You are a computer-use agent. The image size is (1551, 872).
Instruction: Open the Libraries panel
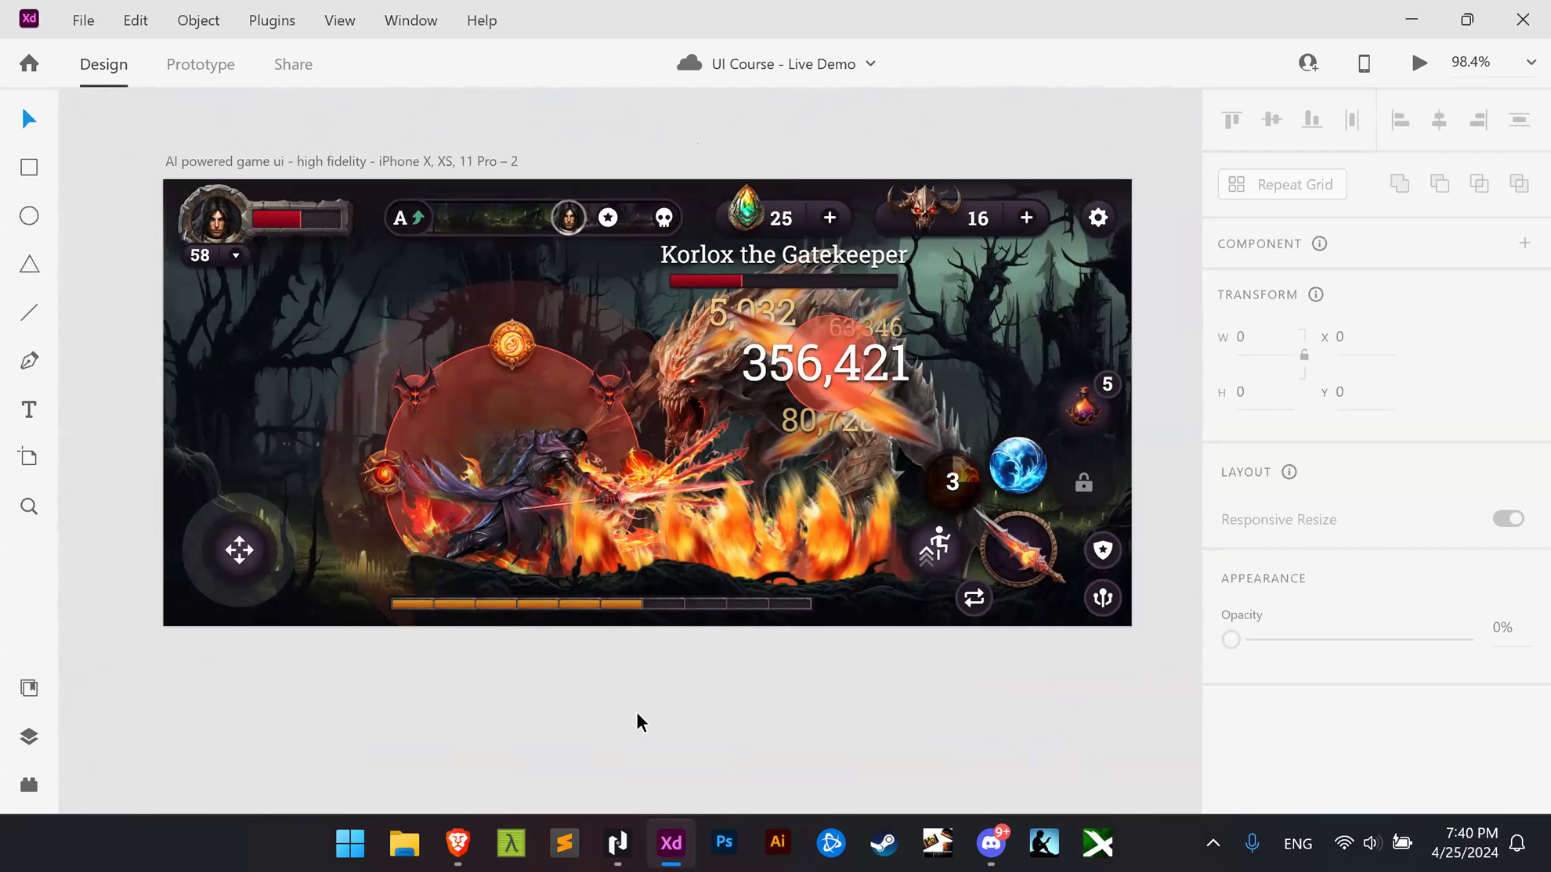(x=29, y=688)
